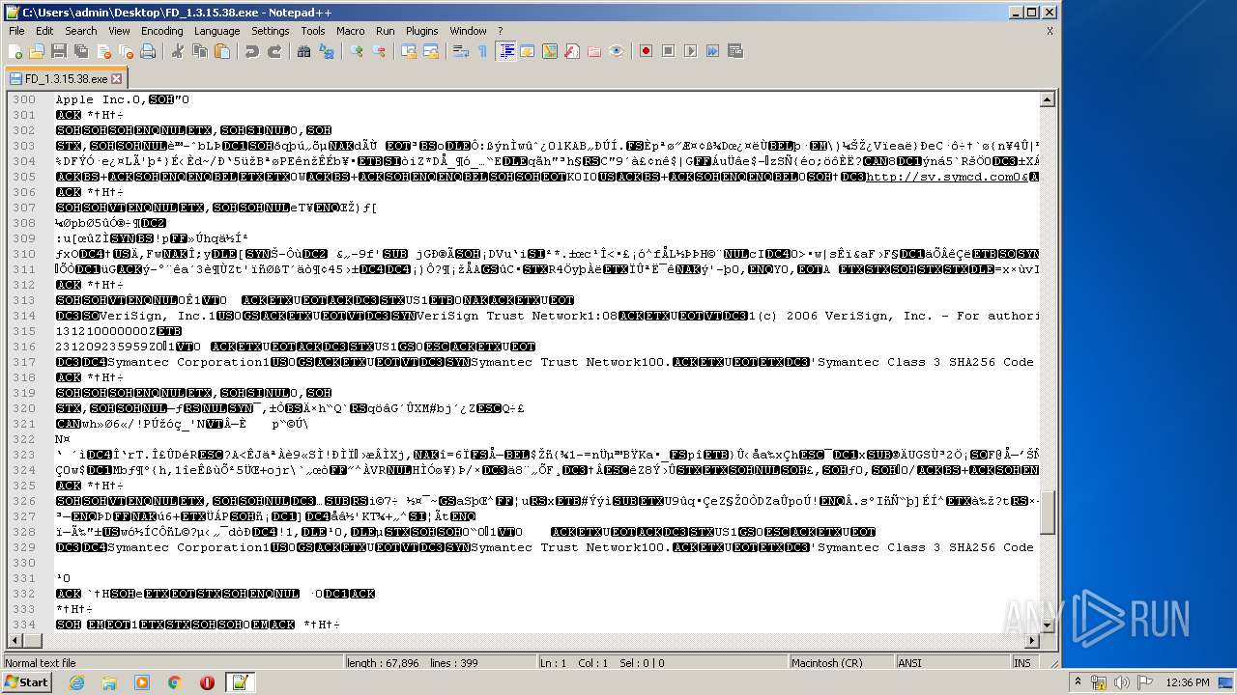The width and height of the screenshot is (1237, 695).
Task: Toggle Show All Characters pilcrow icon
Action: (x=482, y=51)
